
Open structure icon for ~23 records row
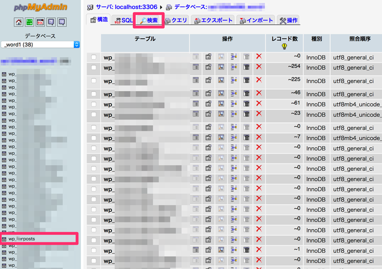208,114
